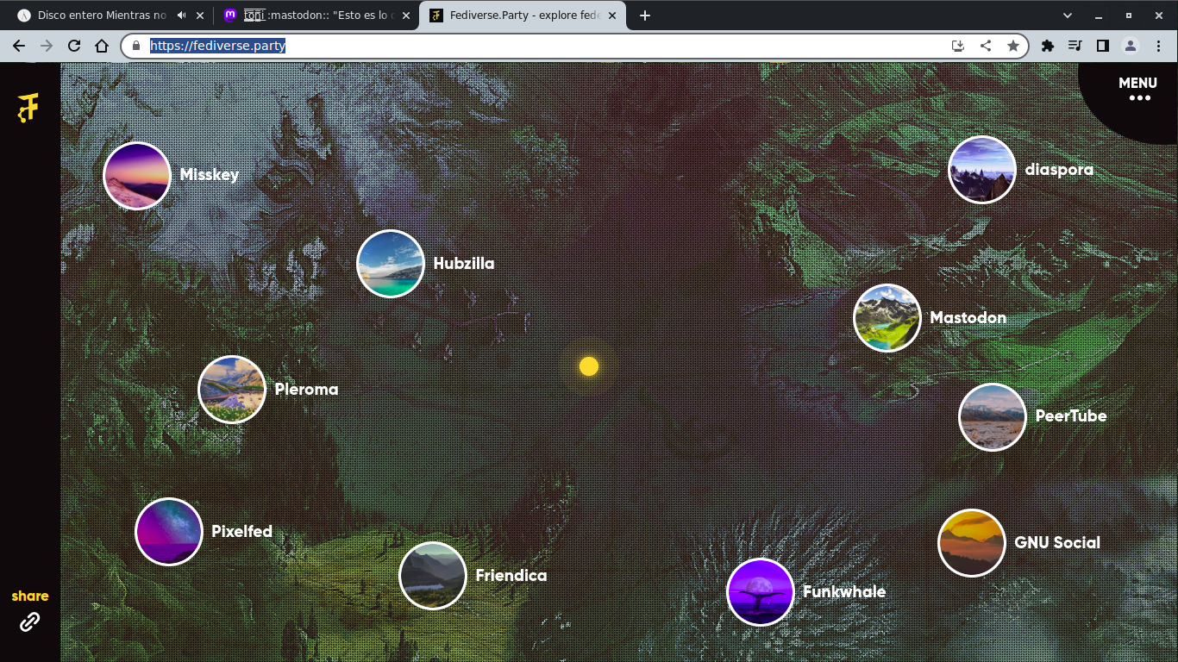Switch to the mastodon Esto es lo tab
The image size is (1178, 662).
coord(316,16)
